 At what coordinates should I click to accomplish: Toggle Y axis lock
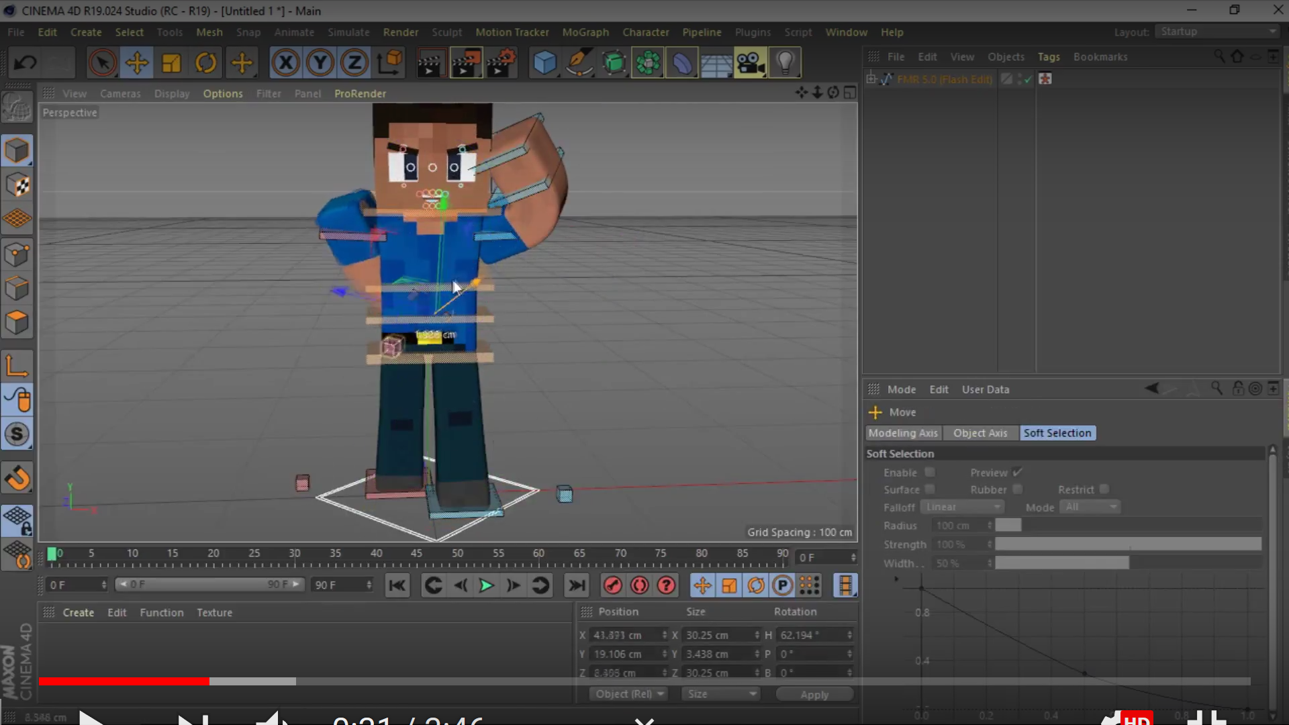pyautogui.click(x=320, y=63)
